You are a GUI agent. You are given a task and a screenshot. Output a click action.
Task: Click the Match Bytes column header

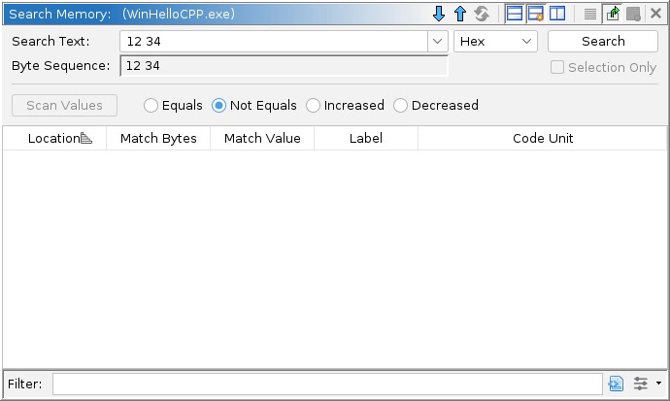coord(158,139)
